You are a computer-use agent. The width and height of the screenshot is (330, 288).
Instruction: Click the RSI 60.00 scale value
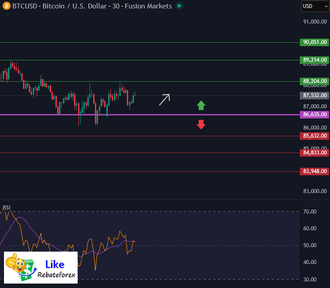tap(310, 229)
